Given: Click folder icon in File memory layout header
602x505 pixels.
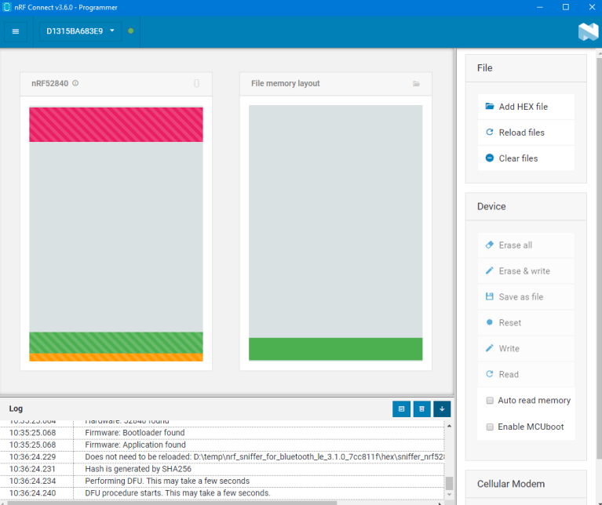Looking at the screenshot, I should [416, 84].
